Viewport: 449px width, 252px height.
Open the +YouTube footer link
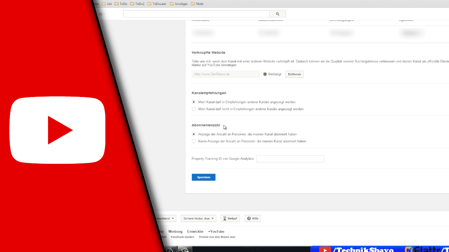(216, 231)
